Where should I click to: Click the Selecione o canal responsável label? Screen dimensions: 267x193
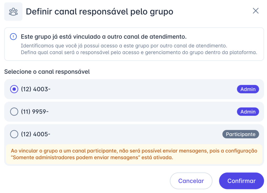(47, 71)
